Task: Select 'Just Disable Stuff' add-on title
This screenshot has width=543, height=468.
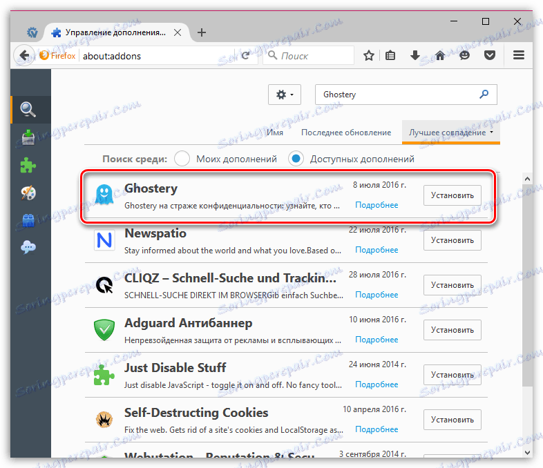Action: click(x=175, y=368)
